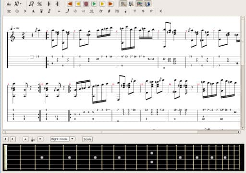Select the popping P effect icon

pyautogui.click(x=151, y=11)
